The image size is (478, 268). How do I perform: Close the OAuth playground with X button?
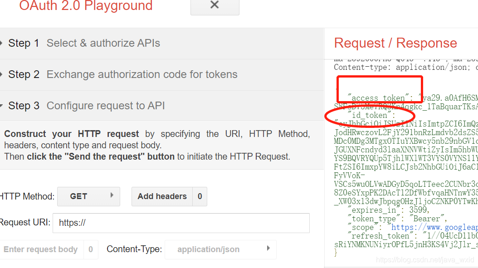(x=215, y=5)
